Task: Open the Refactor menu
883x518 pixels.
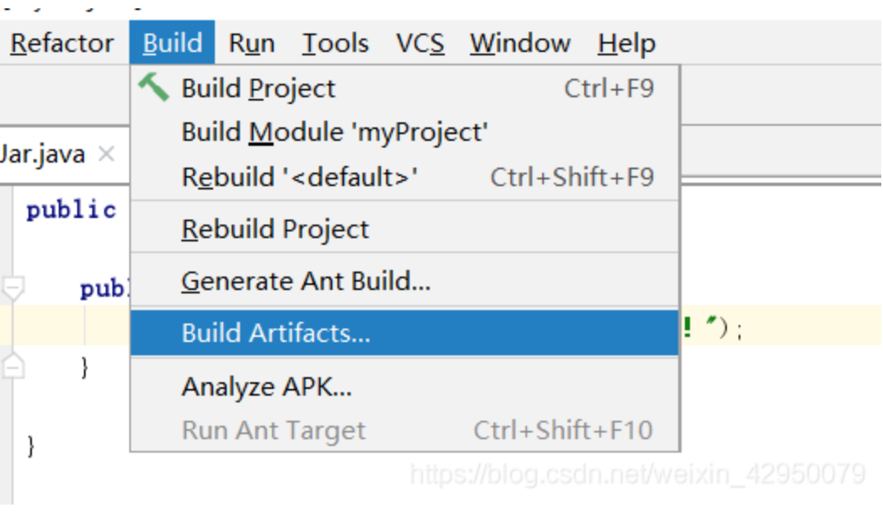Action: [62, 43]
